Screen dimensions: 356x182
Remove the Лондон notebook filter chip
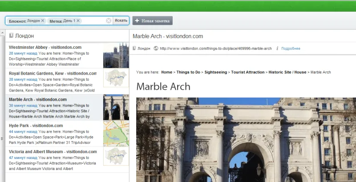[43, 21]
